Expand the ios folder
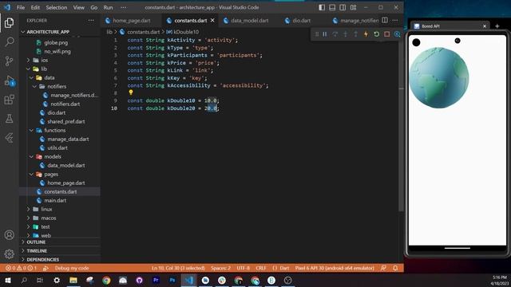The image size is (511, 287). tap(45, 61)
